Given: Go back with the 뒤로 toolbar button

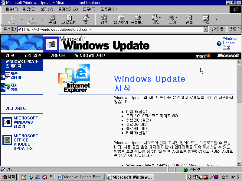Looking at the screenshot, I should (11, 20).
